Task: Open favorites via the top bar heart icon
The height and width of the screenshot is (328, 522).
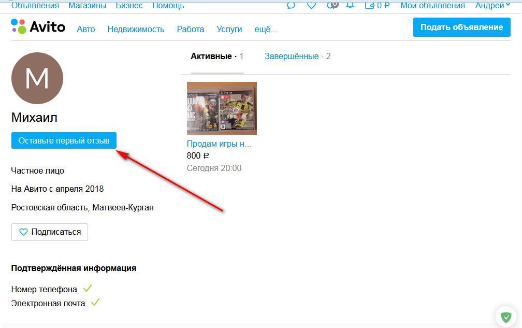Action: tap(311, 5)
